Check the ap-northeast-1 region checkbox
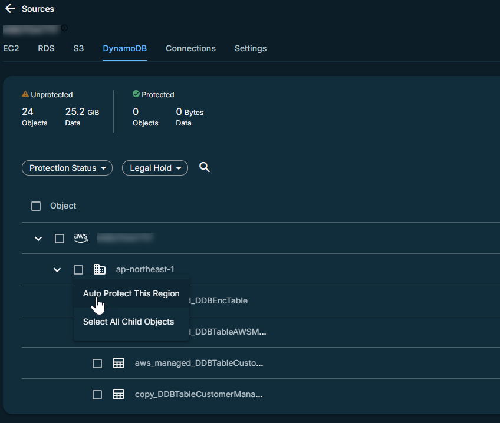This screenshot has width=500, height=423. pyautogui.click(x=78, y=270)
